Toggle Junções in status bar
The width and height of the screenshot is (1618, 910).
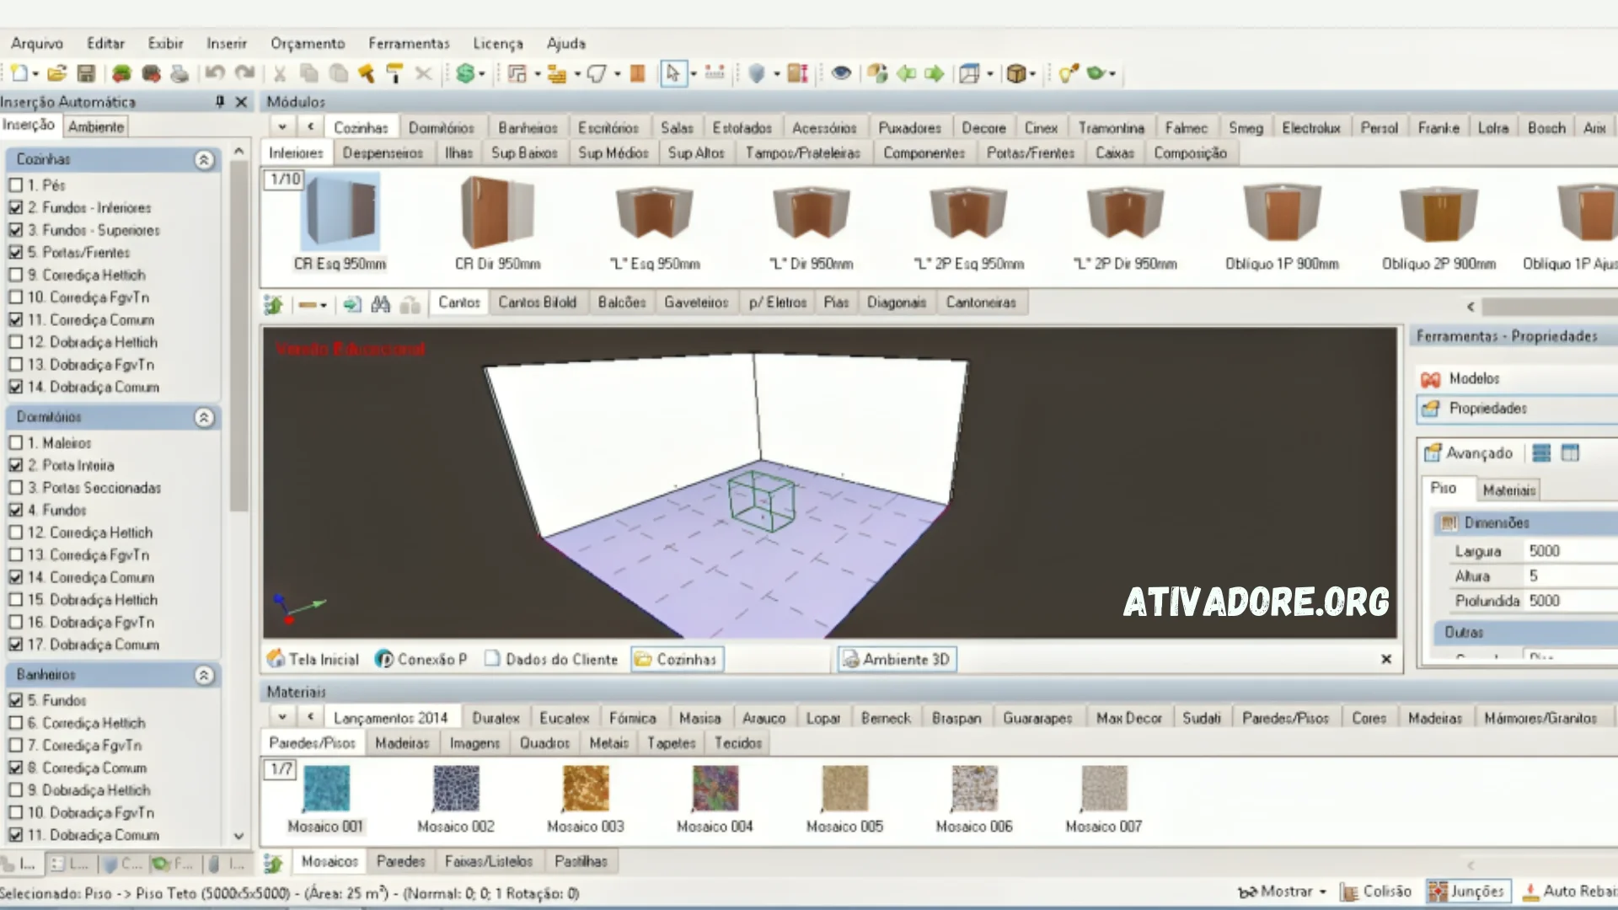pos(1467,891)
